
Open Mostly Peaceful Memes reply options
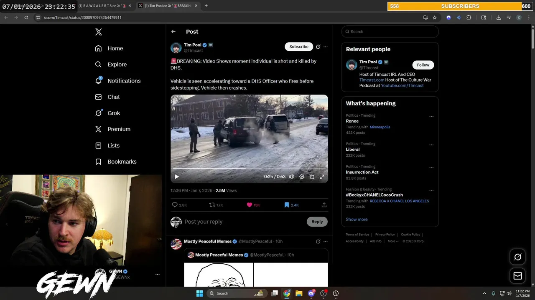click(x=326, y=241)
